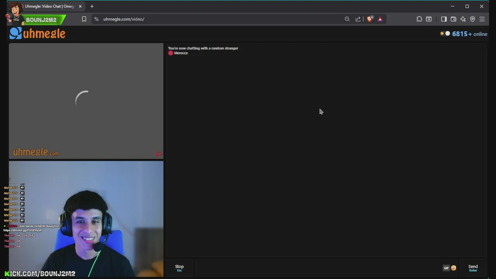This screenshot has height=279, width=496.
Task: Maximize or restore the browser window
Action: pyautogui.click(x=467, y=6)
